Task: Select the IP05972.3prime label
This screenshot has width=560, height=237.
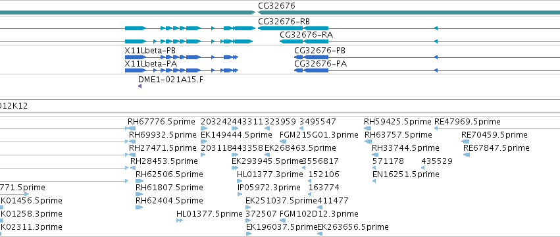Action: coord(269,188)
